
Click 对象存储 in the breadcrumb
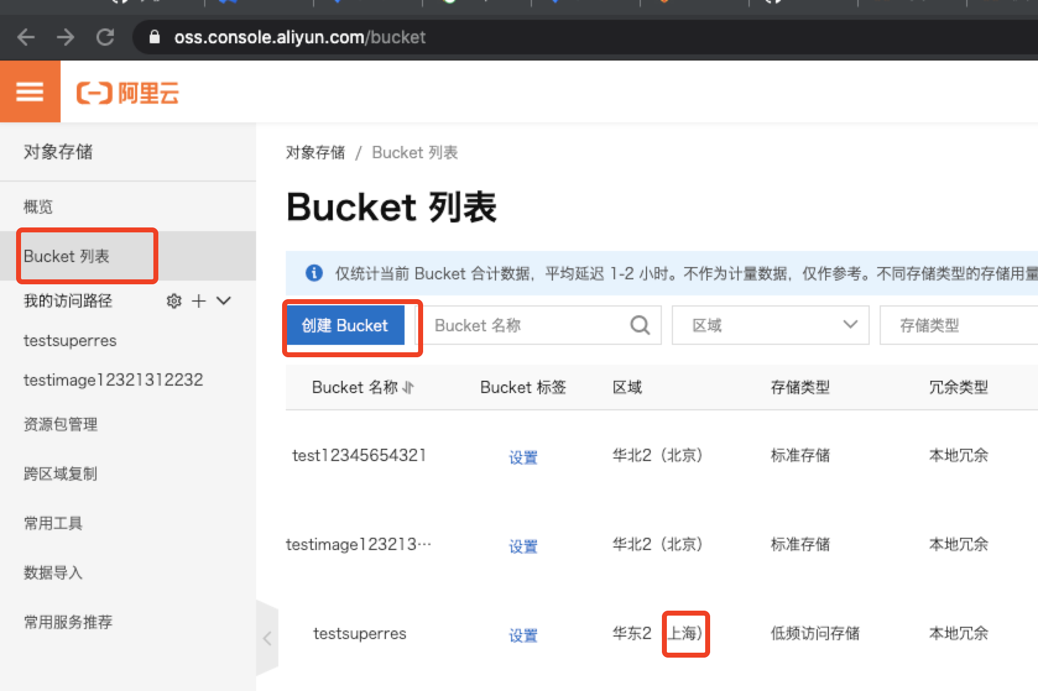[x=315, y=152]
